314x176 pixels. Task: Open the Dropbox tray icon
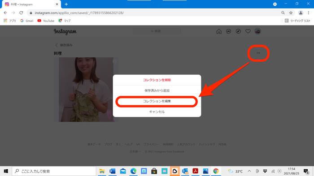pyautogui.click(x=265, y=171)
